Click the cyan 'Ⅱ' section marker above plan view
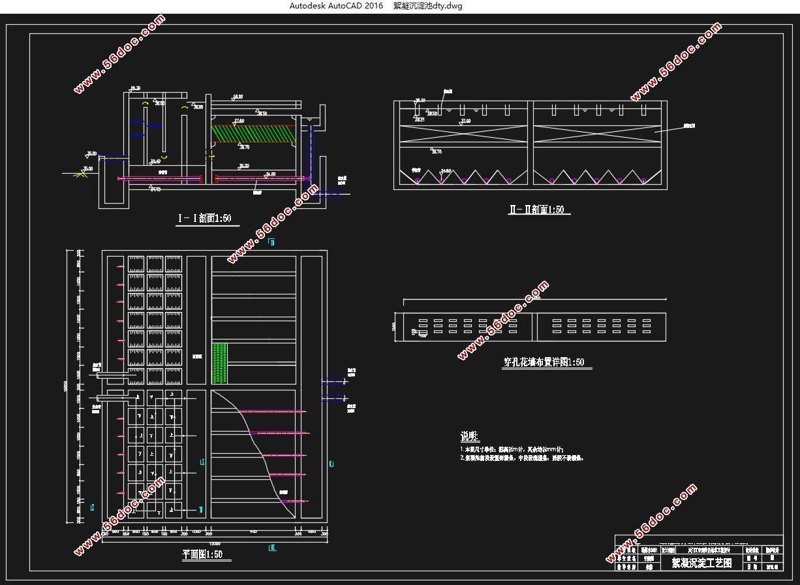The width and height of the screenshot is (800, 585). click(272, 242)
